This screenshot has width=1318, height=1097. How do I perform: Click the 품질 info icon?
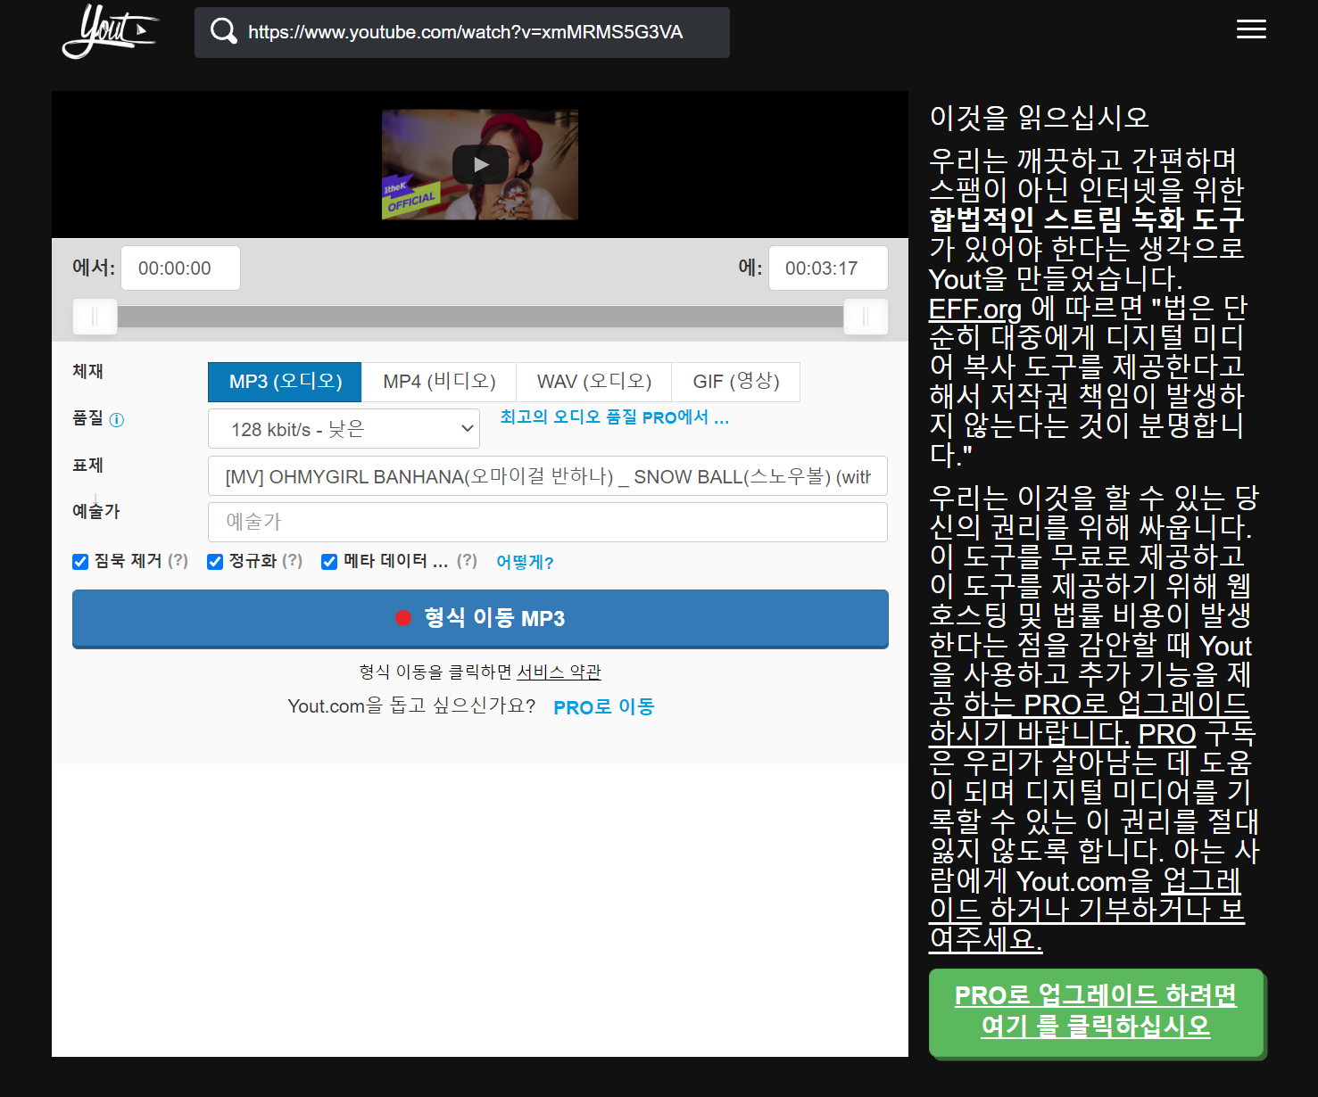[117, 420]
